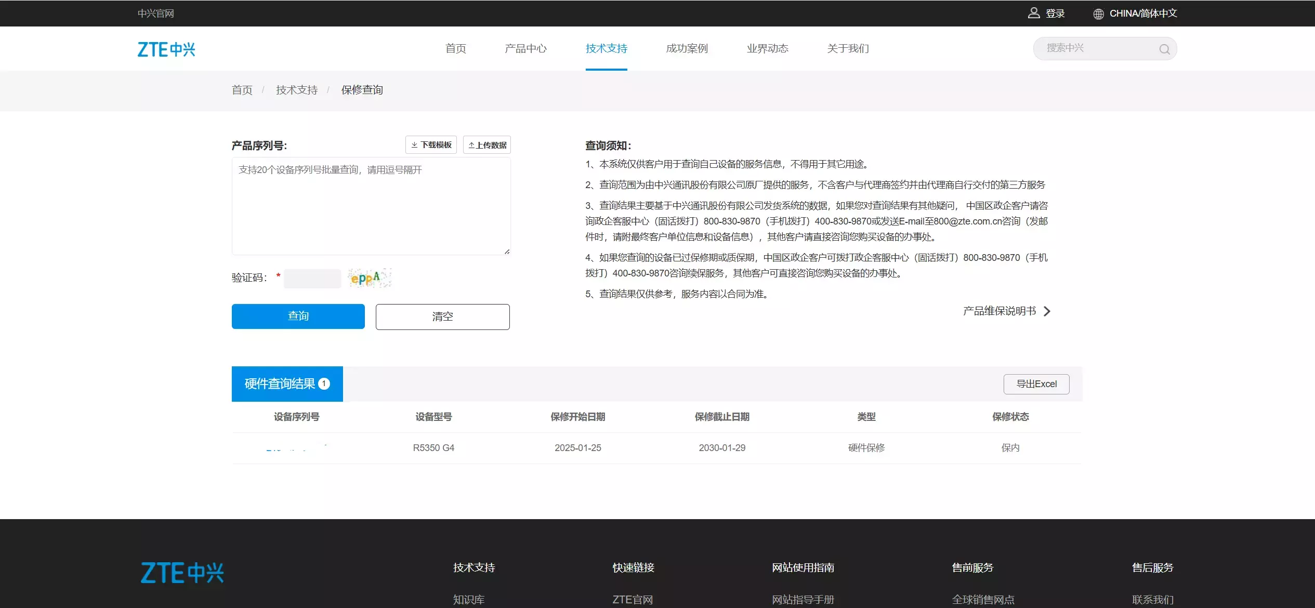Click the 技术支持 breadcrumb link

pyautogui.click(x=296, y=90)
